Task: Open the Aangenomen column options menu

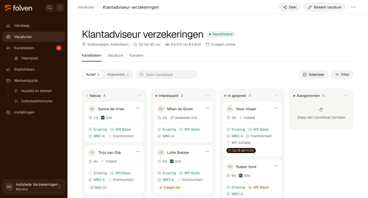Action: (346, 96)
